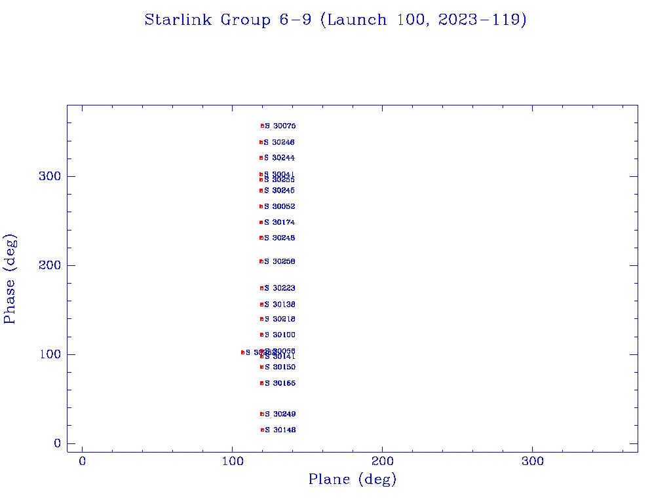Image resolution: width=671 pixels, height=503 pixels.
Task: Select the x-axis tick label '0'
Action: [82, 461]
